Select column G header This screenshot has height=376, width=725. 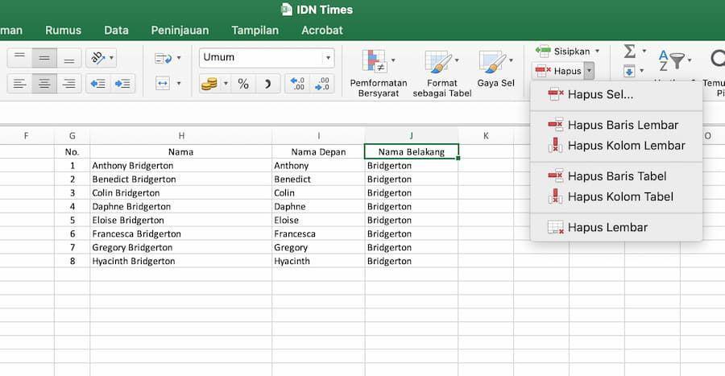(x=72, y=136)
